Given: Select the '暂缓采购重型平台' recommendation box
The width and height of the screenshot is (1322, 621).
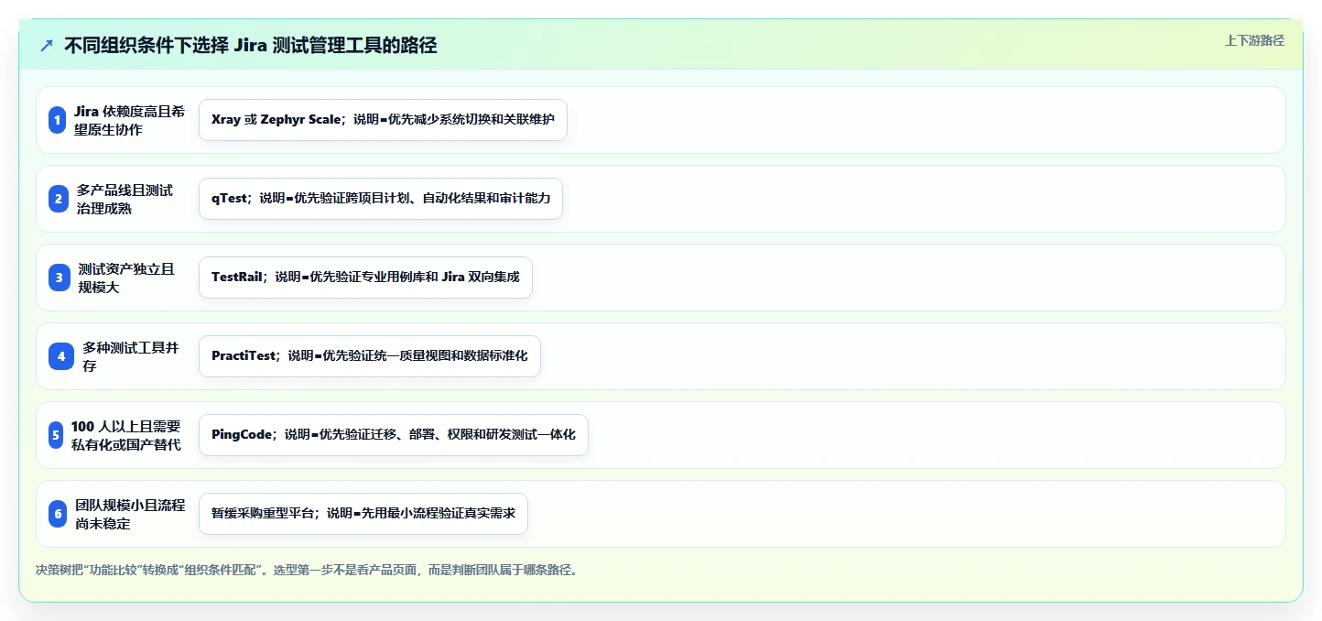Looking at the screenshot, I should tap(363, 514).
